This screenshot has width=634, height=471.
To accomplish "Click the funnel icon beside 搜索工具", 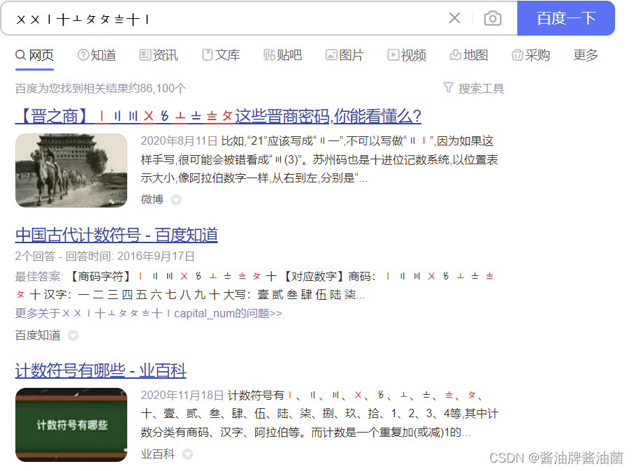I will click(x=448, y=88).
